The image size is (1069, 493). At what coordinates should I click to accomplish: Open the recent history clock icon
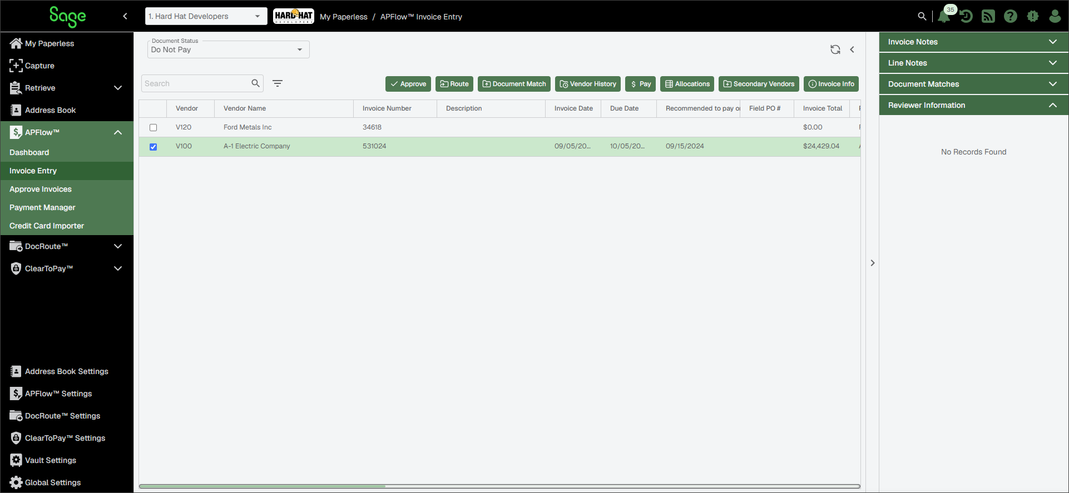coord(966,16)
